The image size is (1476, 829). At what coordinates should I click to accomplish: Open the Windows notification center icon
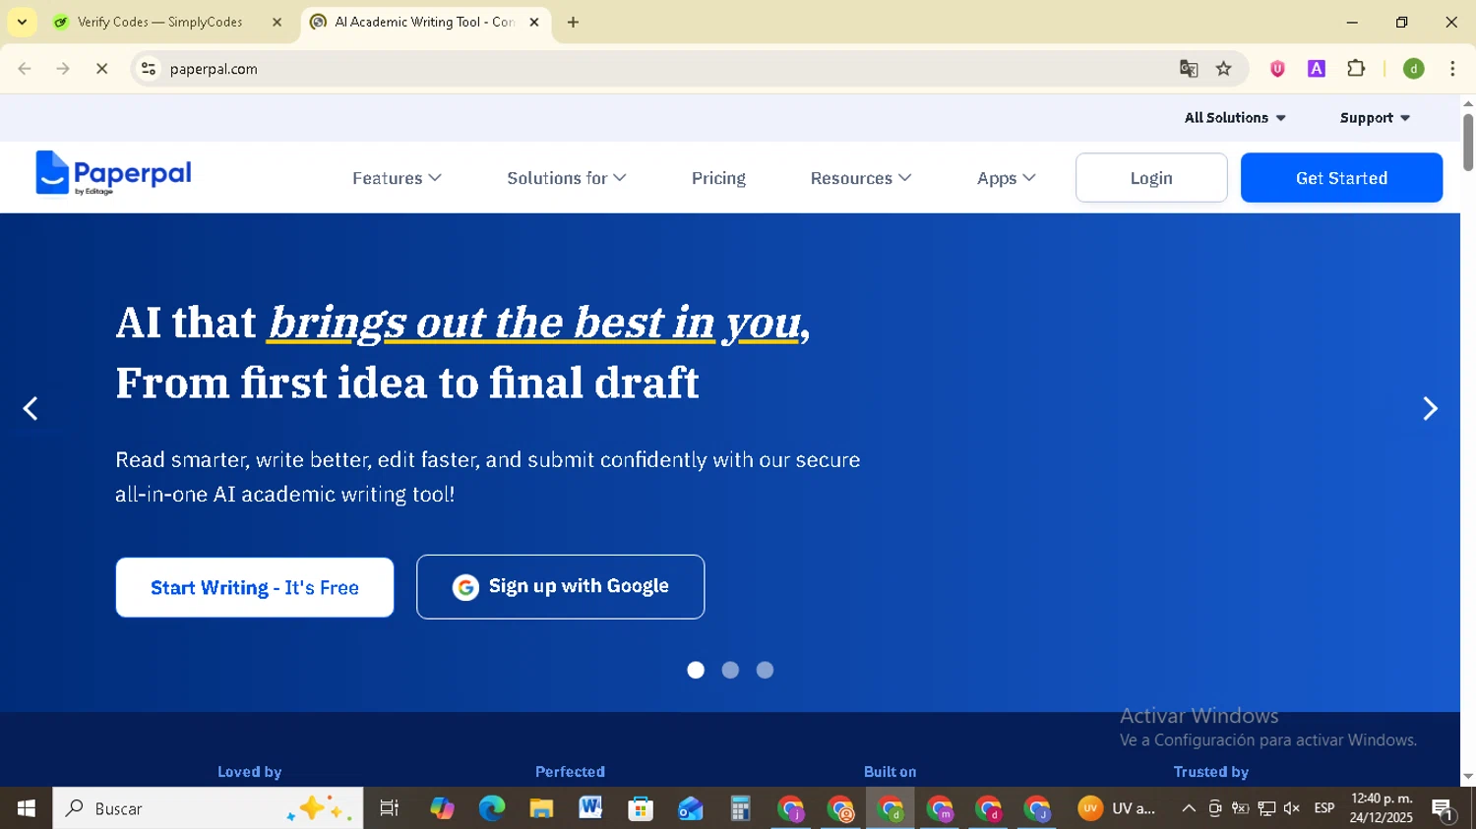tap(1443, 808)
